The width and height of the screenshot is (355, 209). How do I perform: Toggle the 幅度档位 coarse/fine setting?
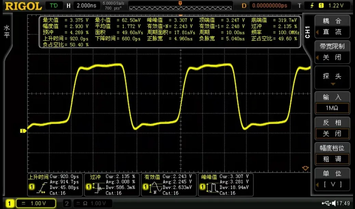coord(332,154)
